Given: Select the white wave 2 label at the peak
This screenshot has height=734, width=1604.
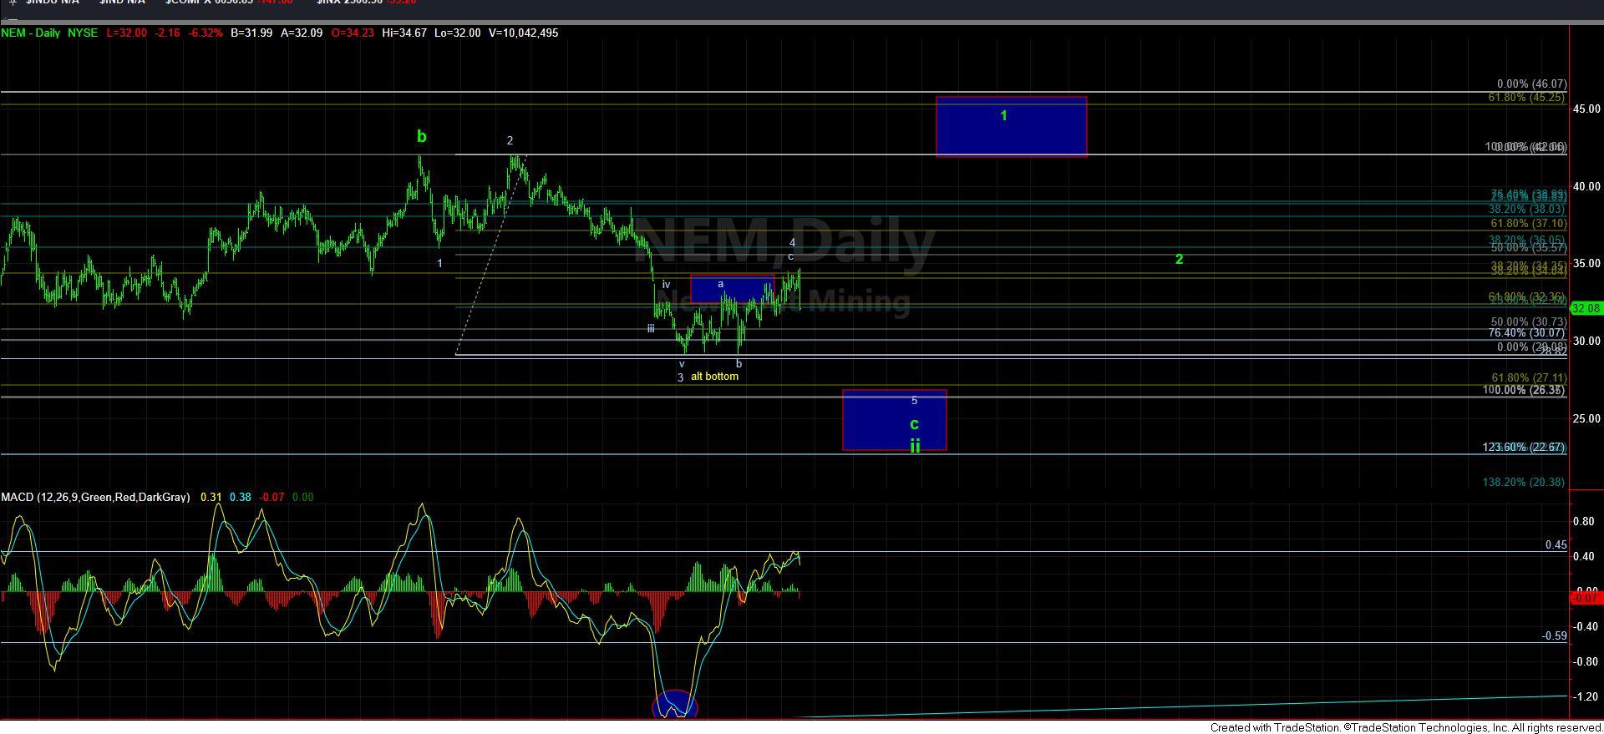Looking at the screenshot, I should point(510,140).
